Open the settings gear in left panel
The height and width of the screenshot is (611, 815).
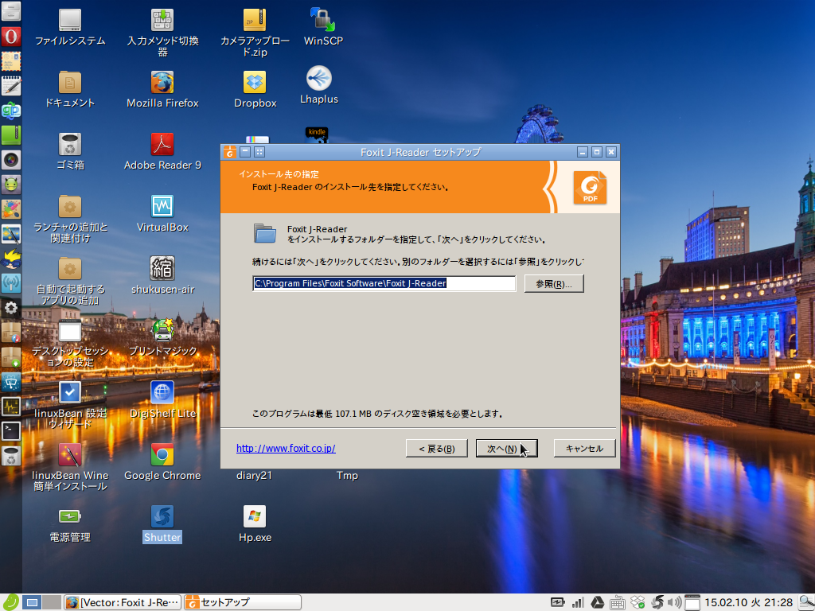pos(11,308)
